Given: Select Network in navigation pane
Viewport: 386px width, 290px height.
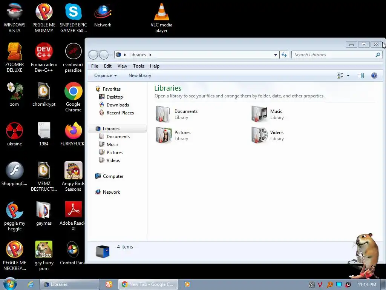Looking at the screenshot, I should tap(111, 192).
